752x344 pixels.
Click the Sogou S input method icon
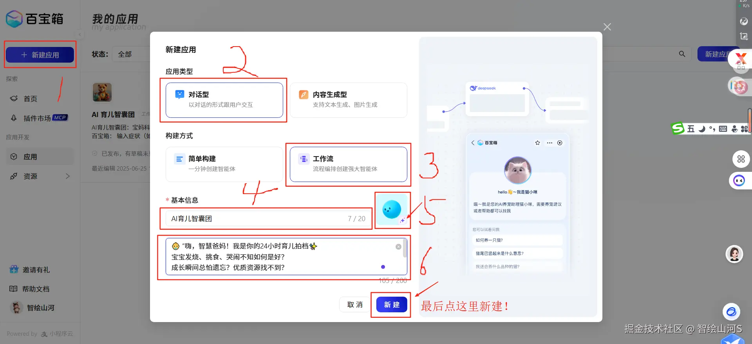[678, 128]
